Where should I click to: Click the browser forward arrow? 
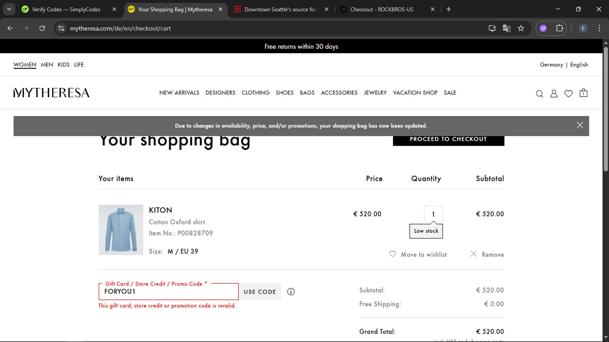click(26, 28)
